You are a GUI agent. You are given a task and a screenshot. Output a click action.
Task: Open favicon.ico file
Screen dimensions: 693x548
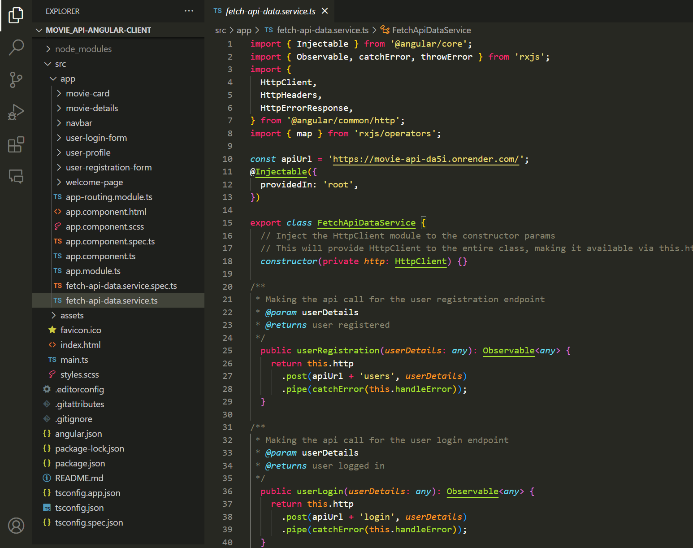118,330
